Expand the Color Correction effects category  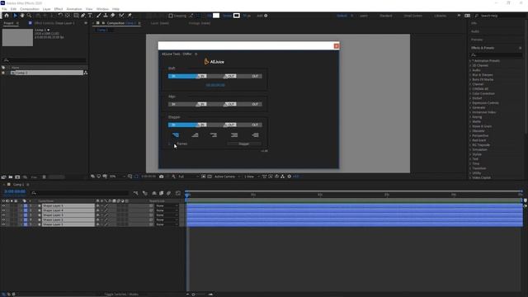click(x=470, y=93)
